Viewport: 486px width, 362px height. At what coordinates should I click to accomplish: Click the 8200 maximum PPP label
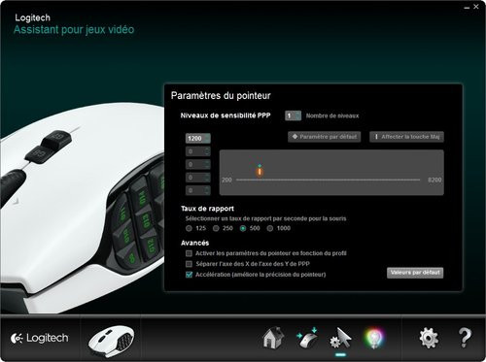(x=434, y=180)
